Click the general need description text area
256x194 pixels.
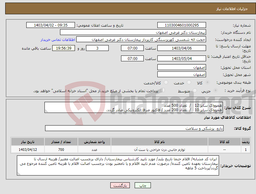pos(134,107)
